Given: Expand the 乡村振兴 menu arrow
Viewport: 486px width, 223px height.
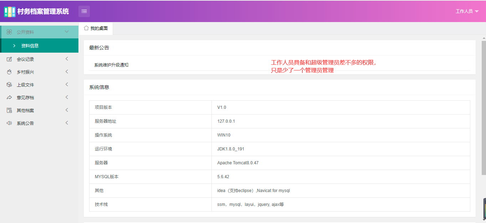Looking at the screenshot, I should pos(67,71).
